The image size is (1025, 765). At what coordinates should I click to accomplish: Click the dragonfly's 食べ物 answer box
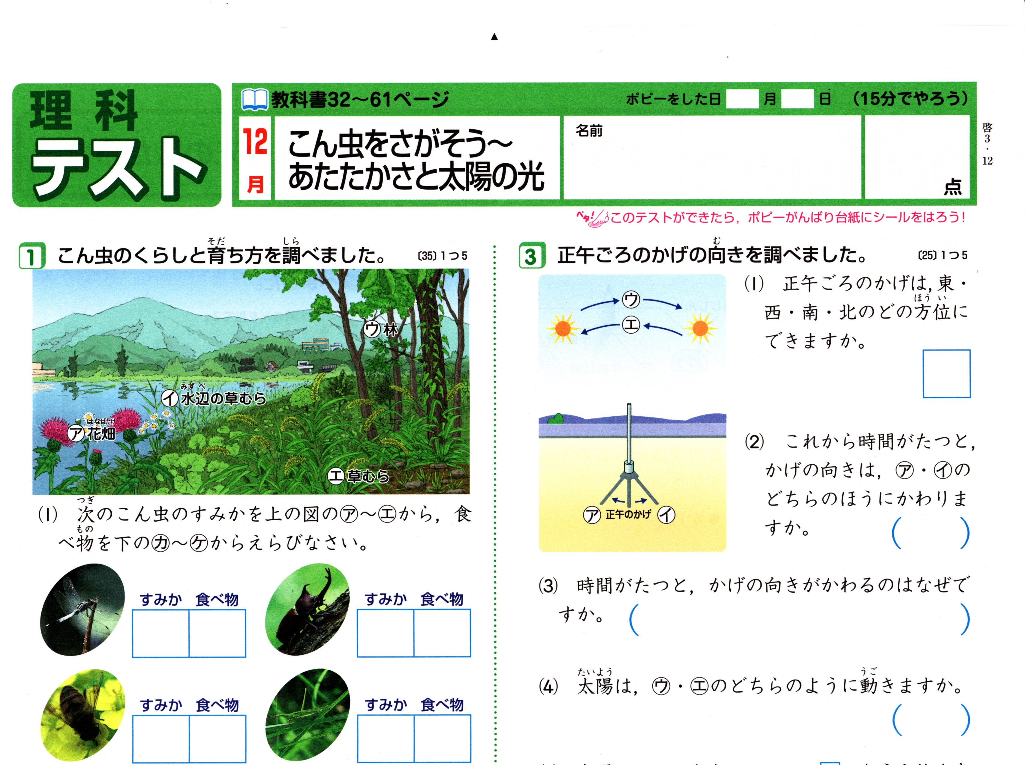coord(217,633)
